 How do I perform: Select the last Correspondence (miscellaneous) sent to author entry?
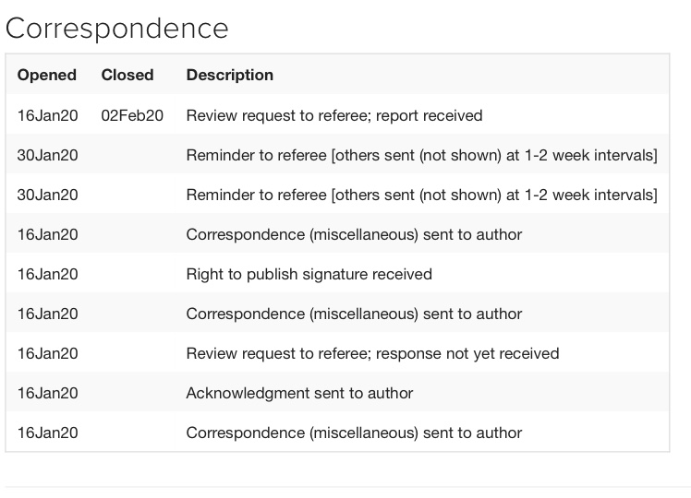pos(354,433)
